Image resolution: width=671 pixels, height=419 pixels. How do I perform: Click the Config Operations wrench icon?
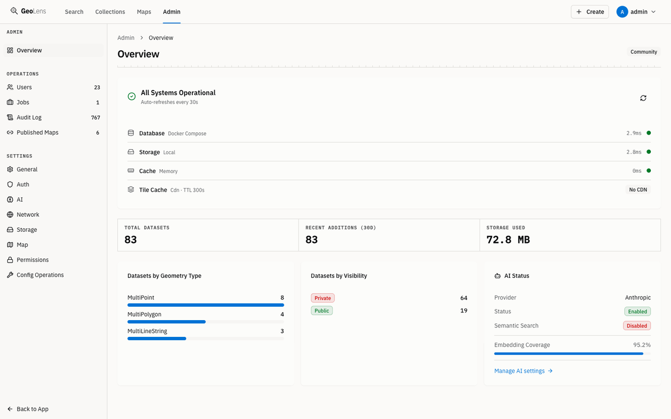(10, 275)
